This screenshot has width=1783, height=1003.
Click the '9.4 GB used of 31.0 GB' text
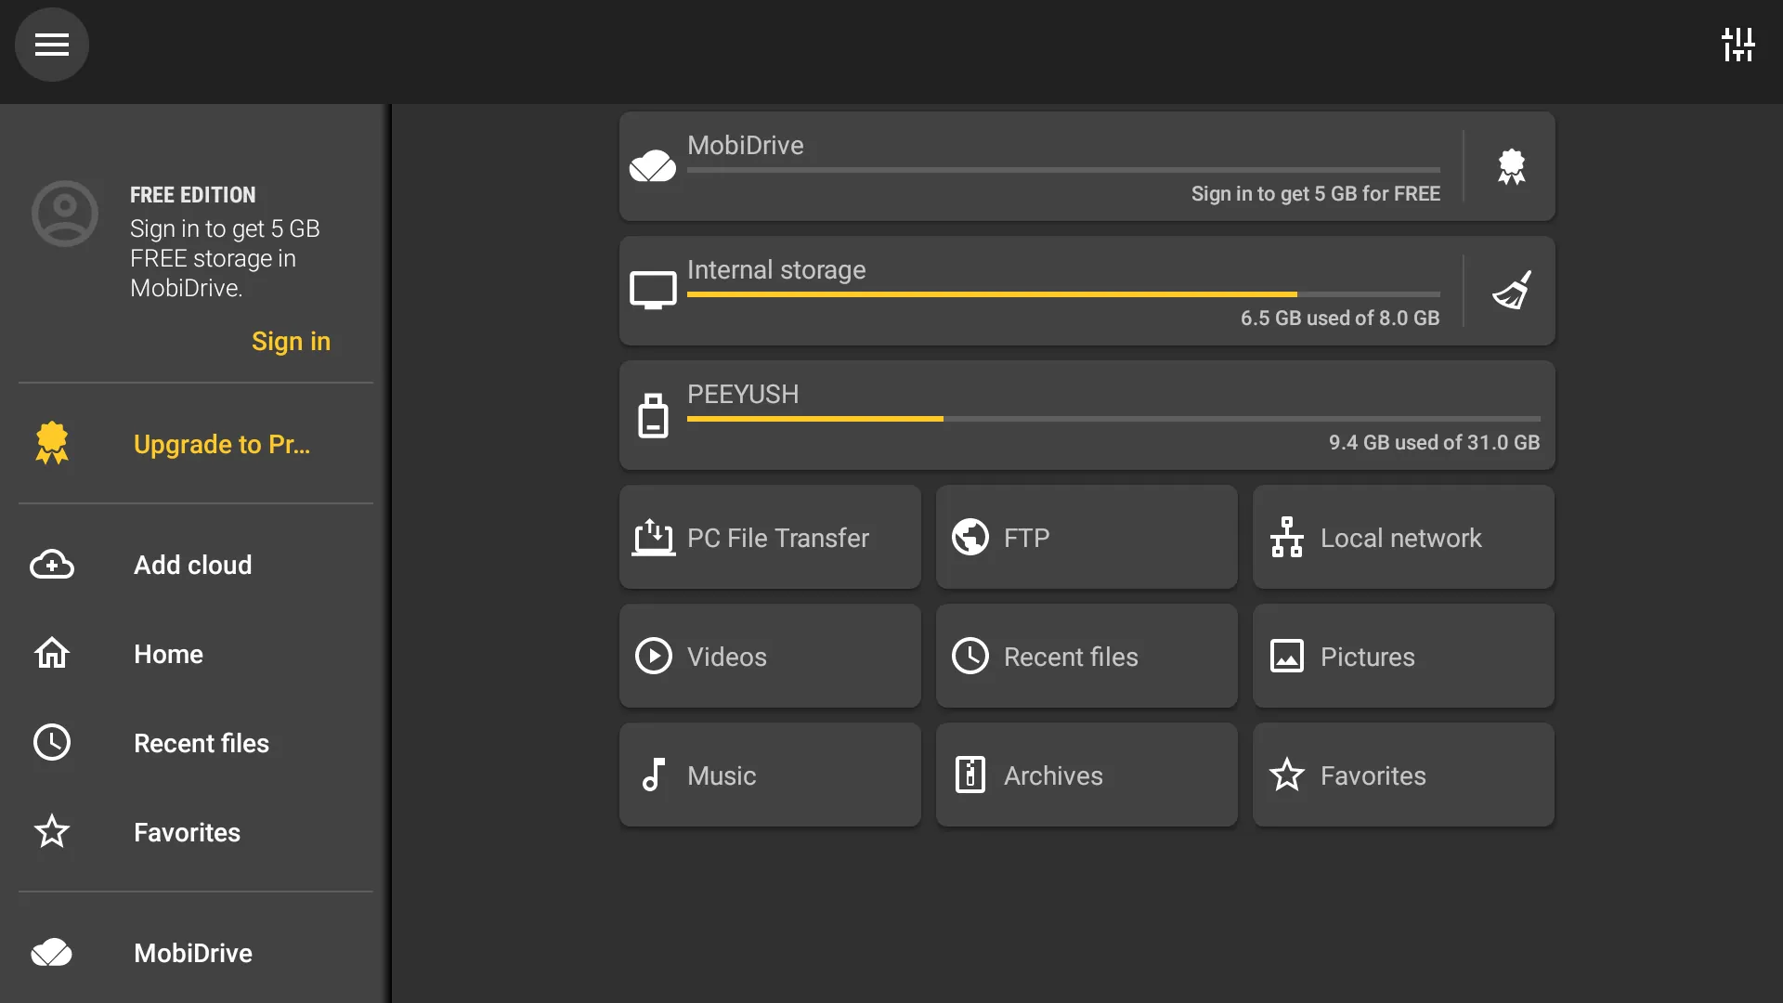tap(1434, 442)
